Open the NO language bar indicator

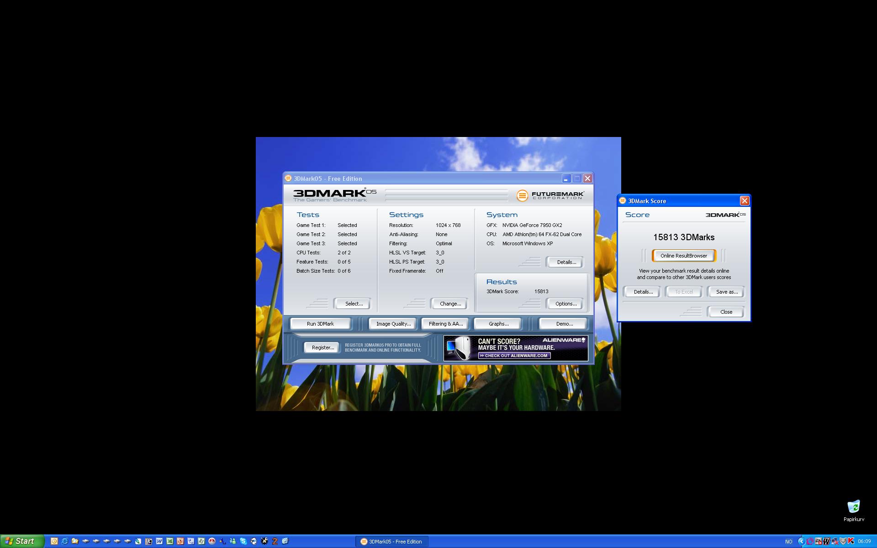point(788,542)
